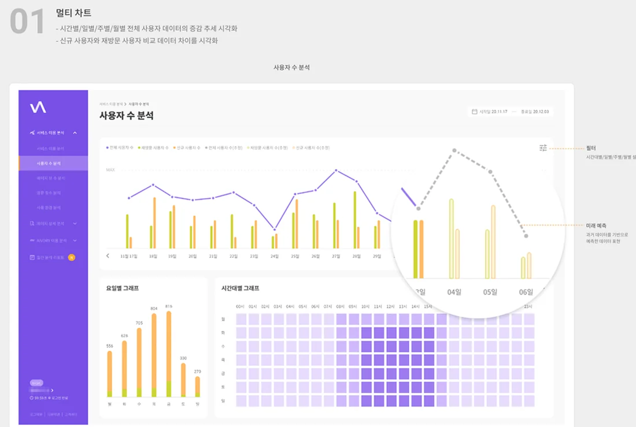Click the highest dashed forecast line point

click(454, 151)
